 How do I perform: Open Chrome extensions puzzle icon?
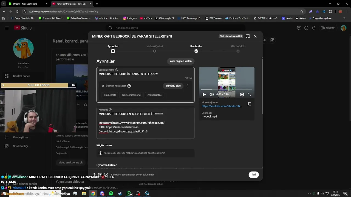[x=330, y=11]
